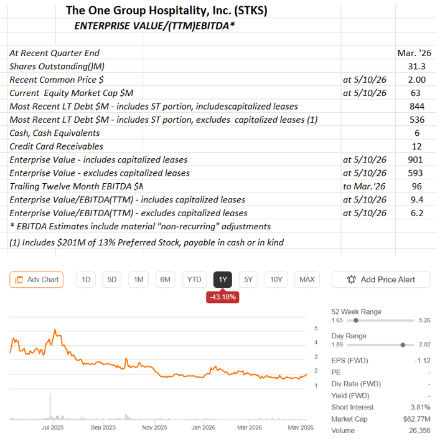The height and width of the screenshot is (443, 440).
Task: Click 'At Recent Quarter End' row label
Action: (55, 54)
